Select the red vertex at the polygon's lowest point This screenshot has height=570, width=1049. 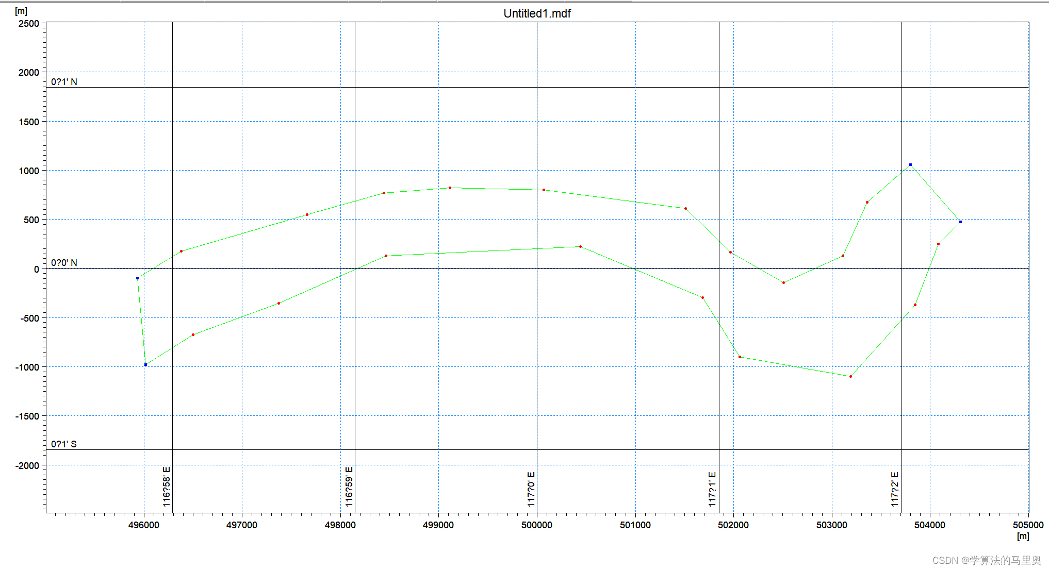pos(850,377)
